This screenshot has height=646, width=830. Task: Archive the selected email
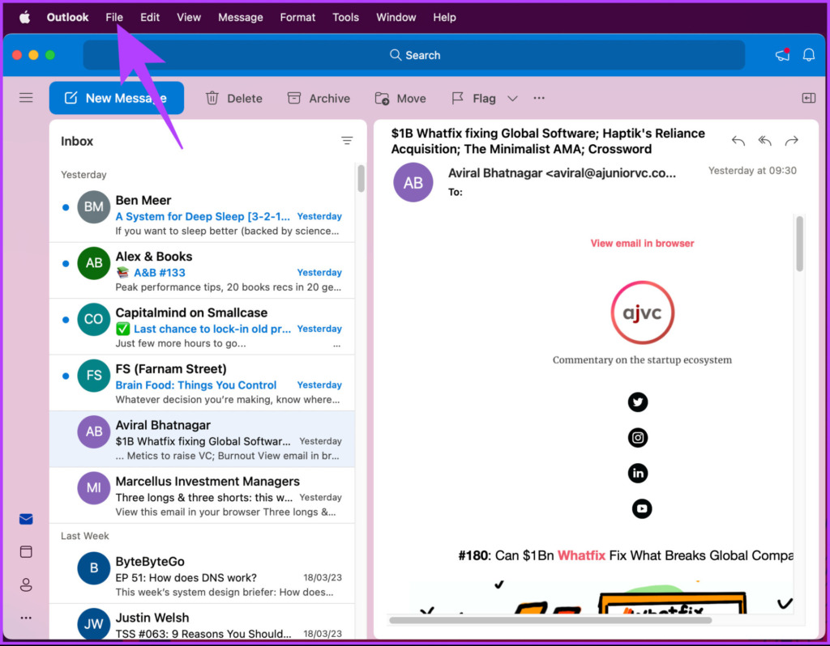(319, 98)
